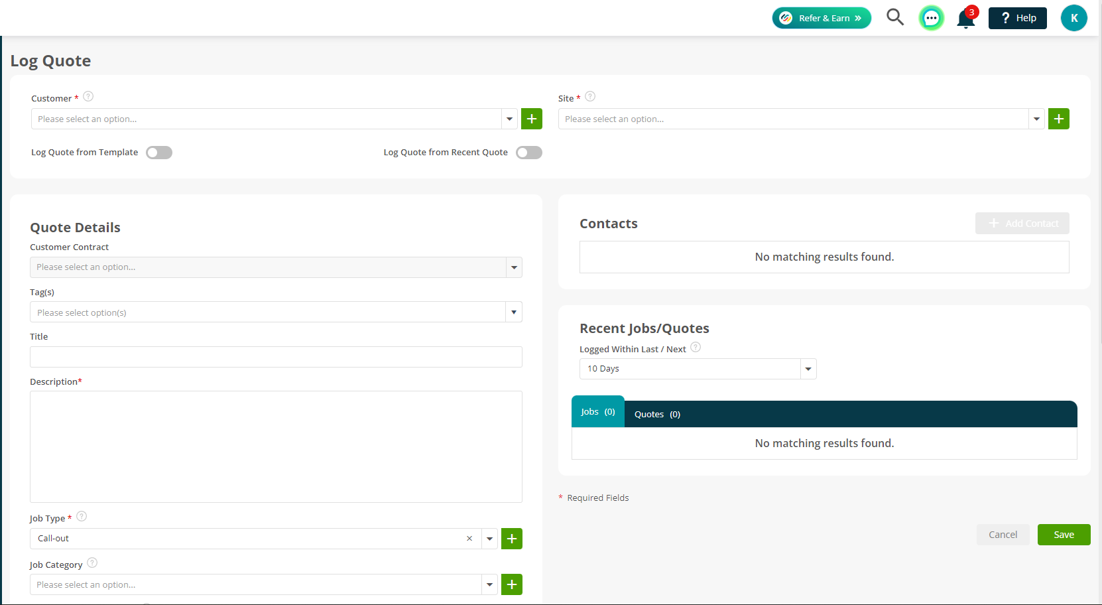Enable Log Quote from Recent Quote toggle
The height and width of the screenshot is (605, 1102).
(x=529, y=153)
